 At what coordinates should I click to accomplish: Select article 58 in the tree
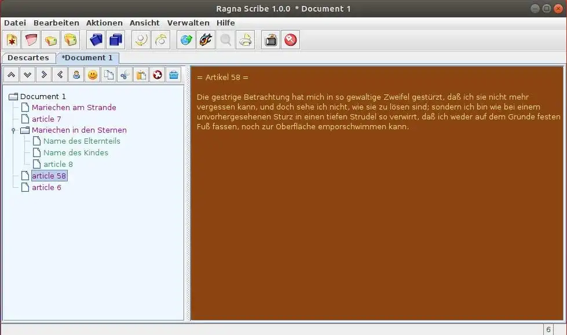[49, 176]
